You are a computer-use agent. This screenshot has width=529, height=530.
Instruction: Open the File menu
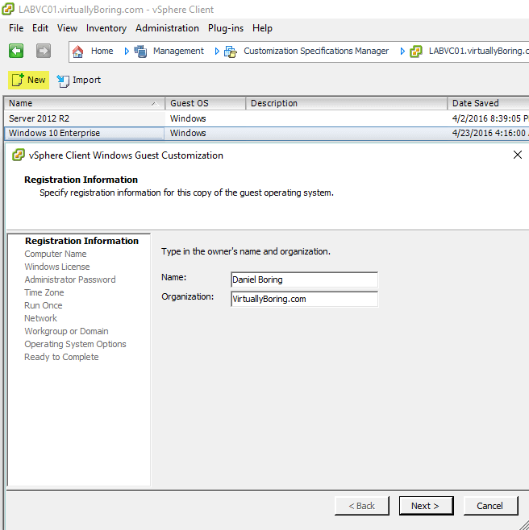(x=16, y=28)
